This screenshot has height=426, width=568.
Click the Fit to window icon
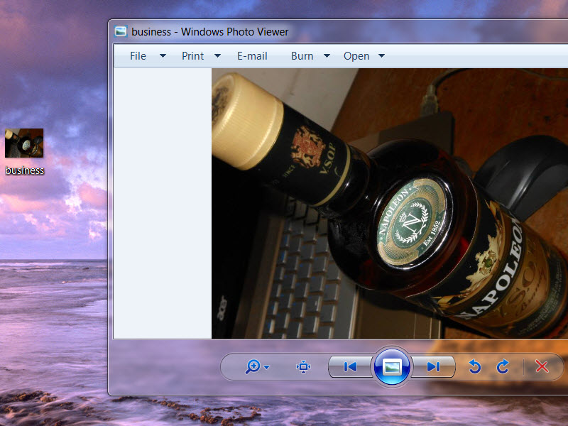tap(303, 366)
